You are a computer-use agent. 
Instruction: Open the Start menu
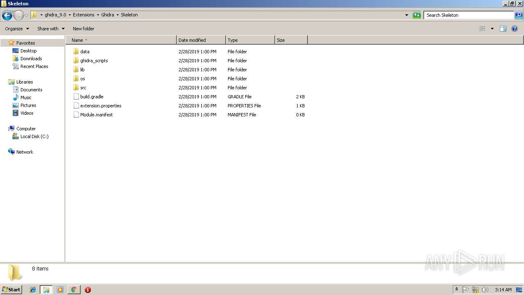pos(11,290)
